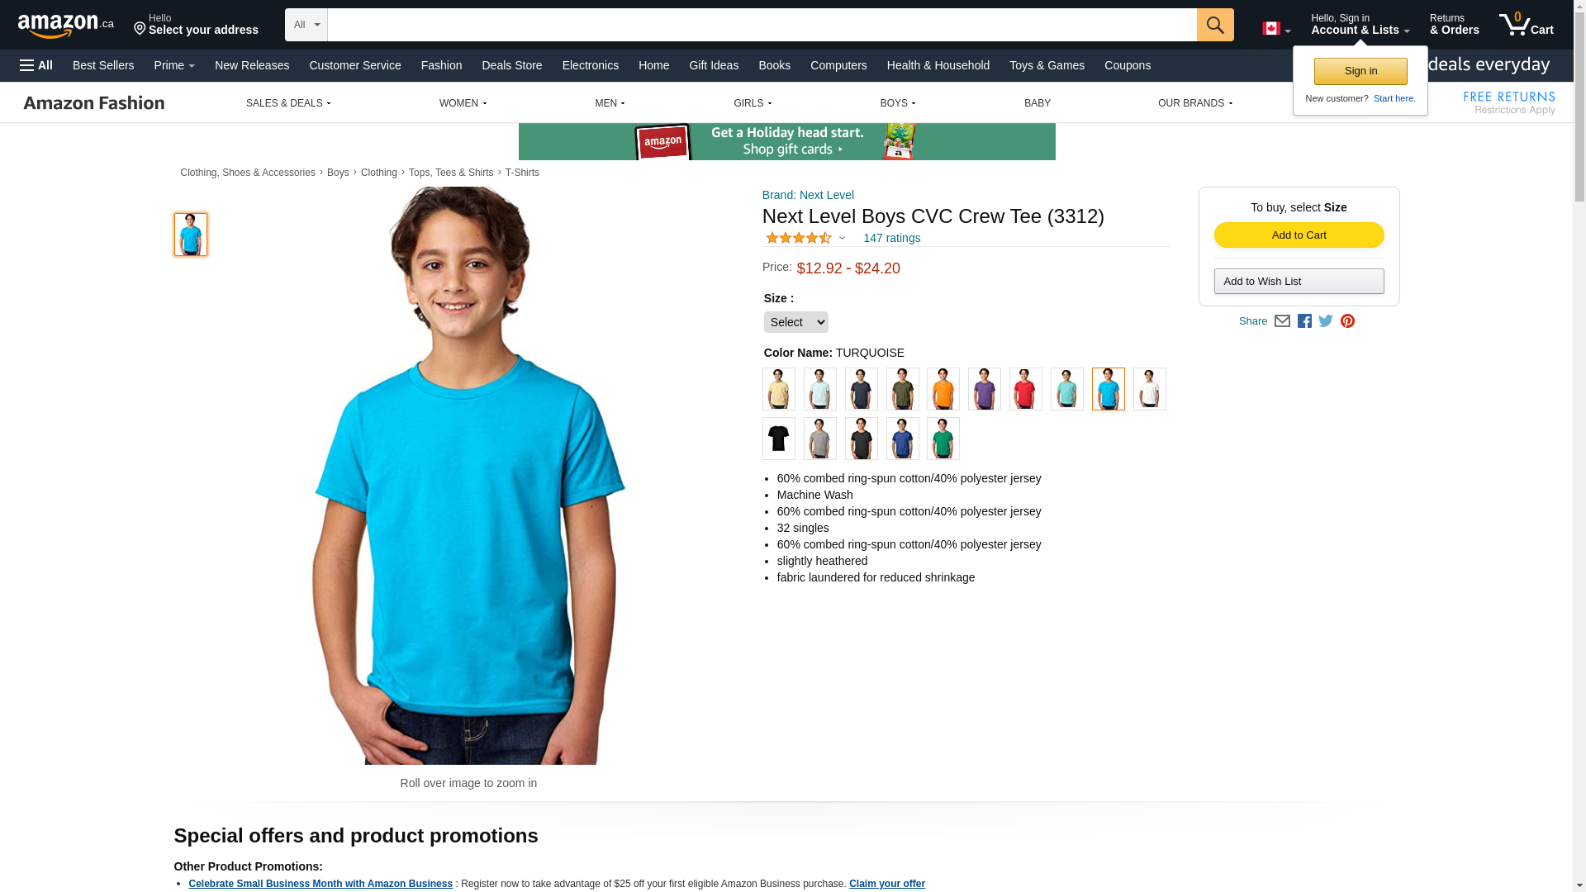Open the BOYS fashion menu
Screen dimensions: 1586x892
pyautogui.click(x=898, y=103)
